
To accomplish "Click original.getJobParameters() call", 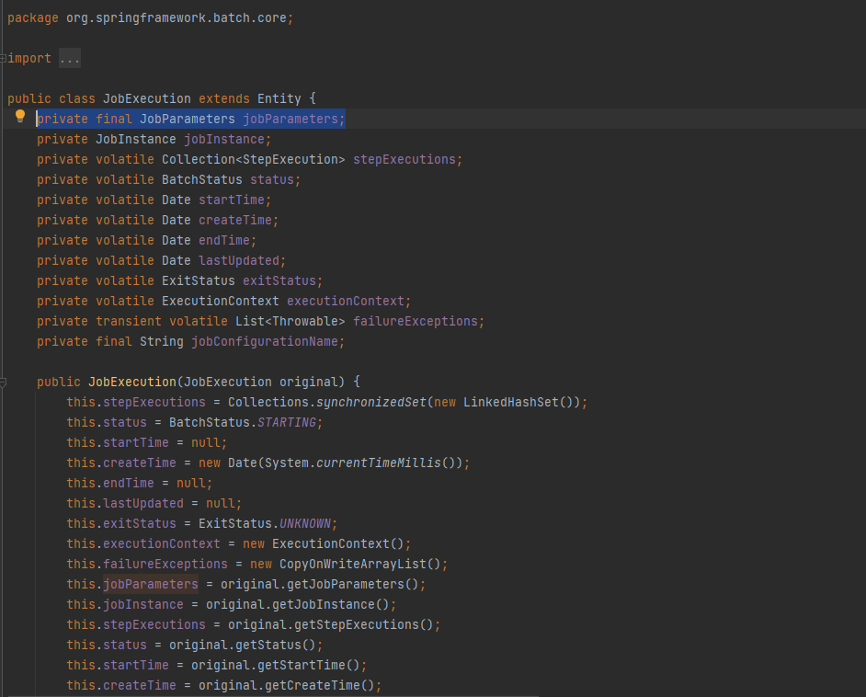I will coord(320,585).
